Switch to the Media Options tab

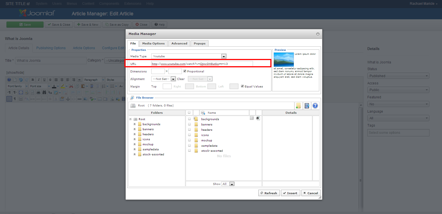pos(153,43)
